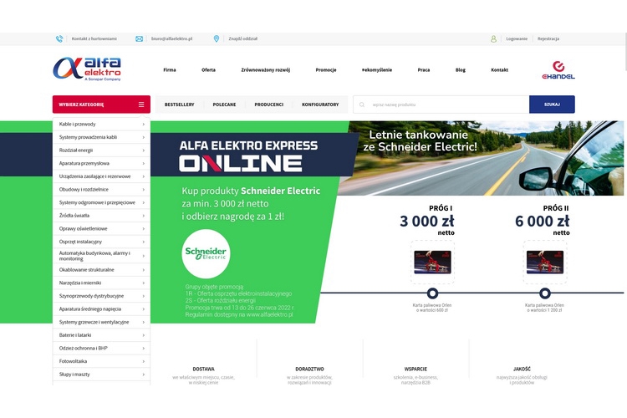Open the Kontakt menu item

pyautogui.click(x=499, y=70)
